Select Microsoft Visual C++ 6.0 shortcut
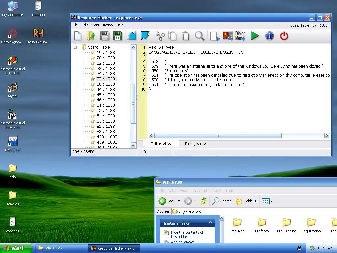Image resolution: width=337 pixels, height=253 pixels. point(13,66)
